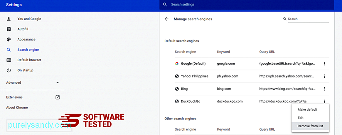Viewport: 342px width, 135px height.
Task: Focus the search engines Search field
Action: [309, 19]
